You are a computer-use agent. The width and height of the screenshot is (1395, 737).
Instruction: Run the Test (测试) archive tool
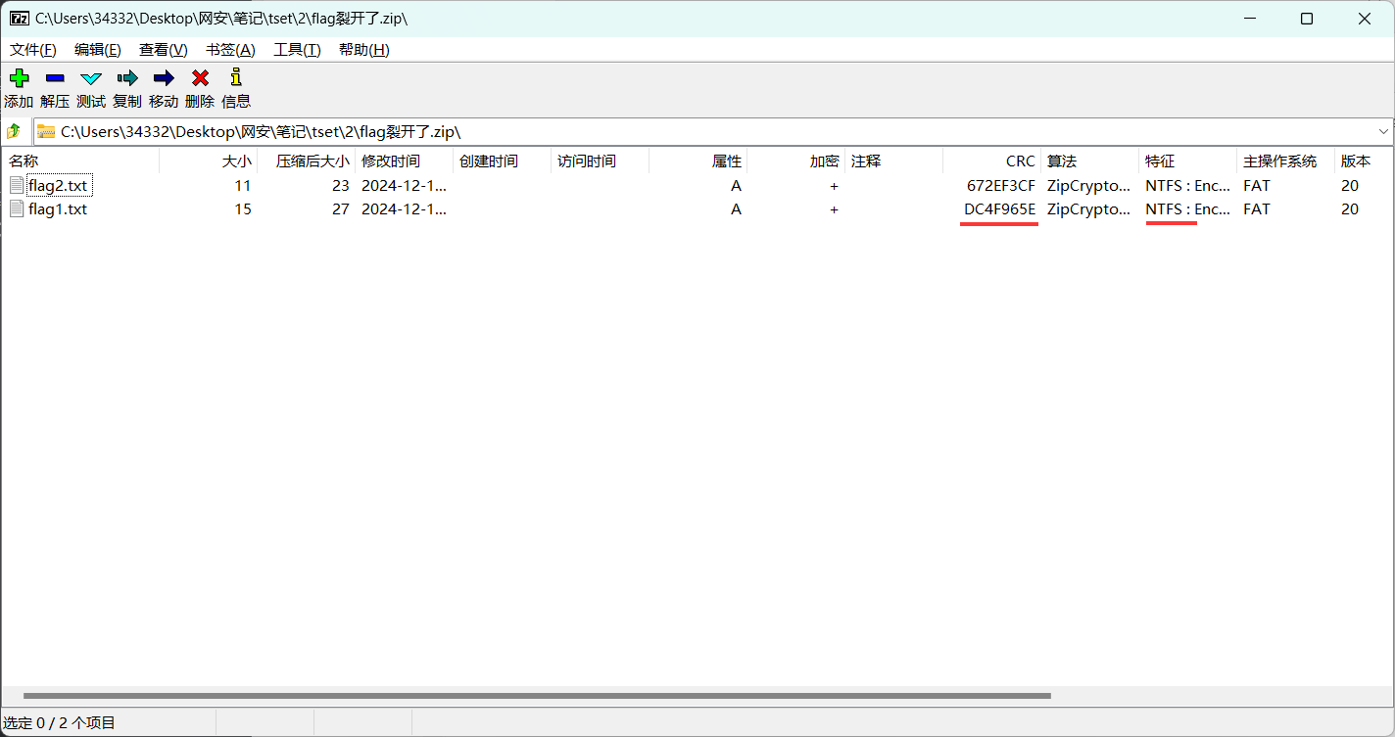(91, 79)
